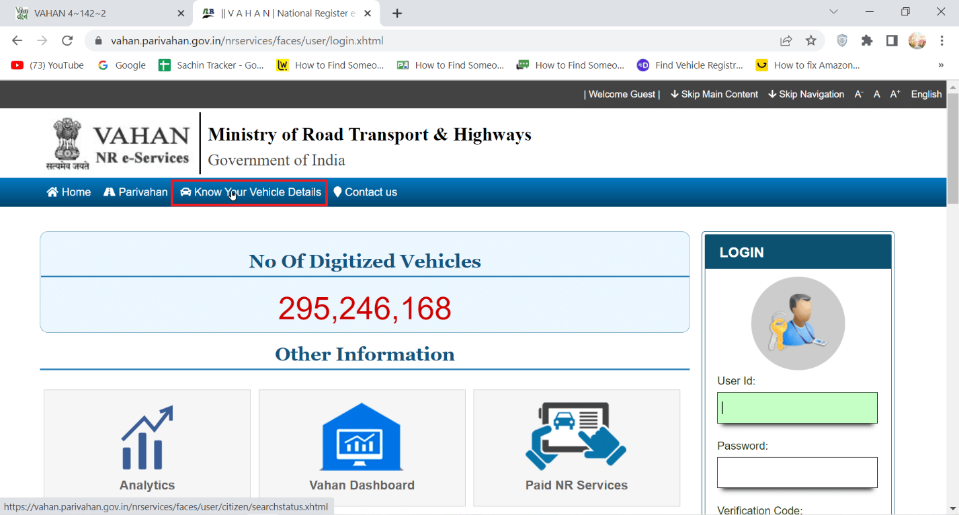
Task: Open the Find Vehicle Registr... bookmark
Action: point(690,65)
